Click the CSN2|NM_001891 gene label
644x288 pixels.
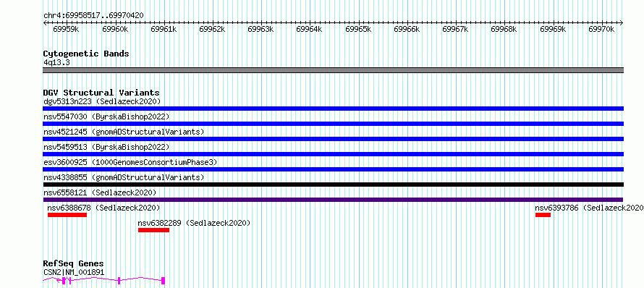pyautogui.click(x=74, y=272)
